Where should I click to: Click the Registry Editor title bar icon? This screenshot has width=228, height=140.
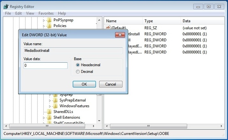pyautogui.click(x=6, y=6)
